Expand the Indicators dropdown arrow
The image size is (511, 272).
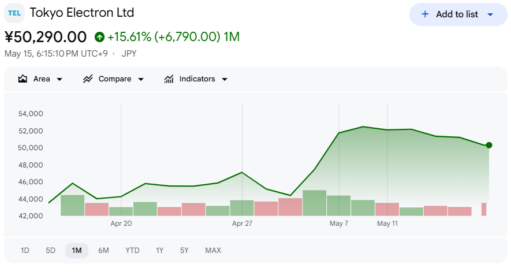(225, 79)
